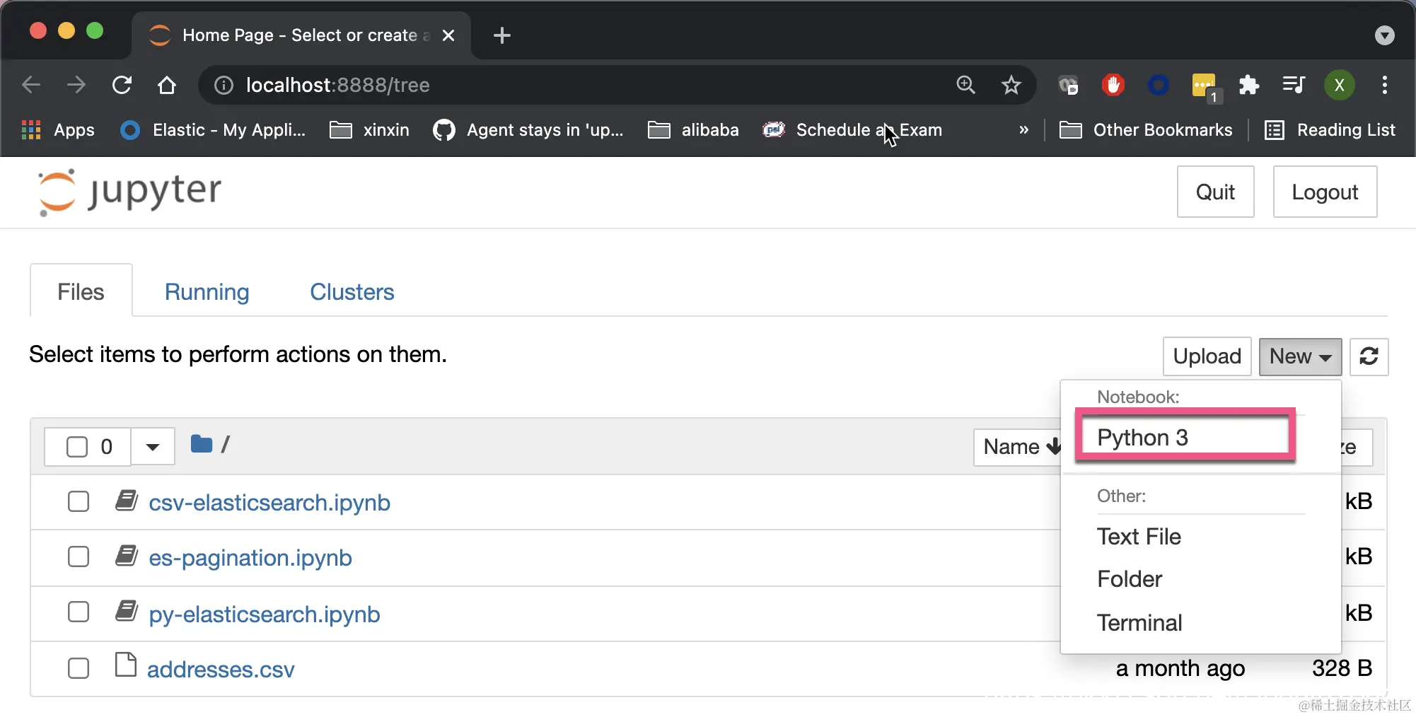1416x717 pixels.
Task: Check the csv-elasticsearch.ipynb checkbox
Action: pyautogui.click(x=79, y=501)
